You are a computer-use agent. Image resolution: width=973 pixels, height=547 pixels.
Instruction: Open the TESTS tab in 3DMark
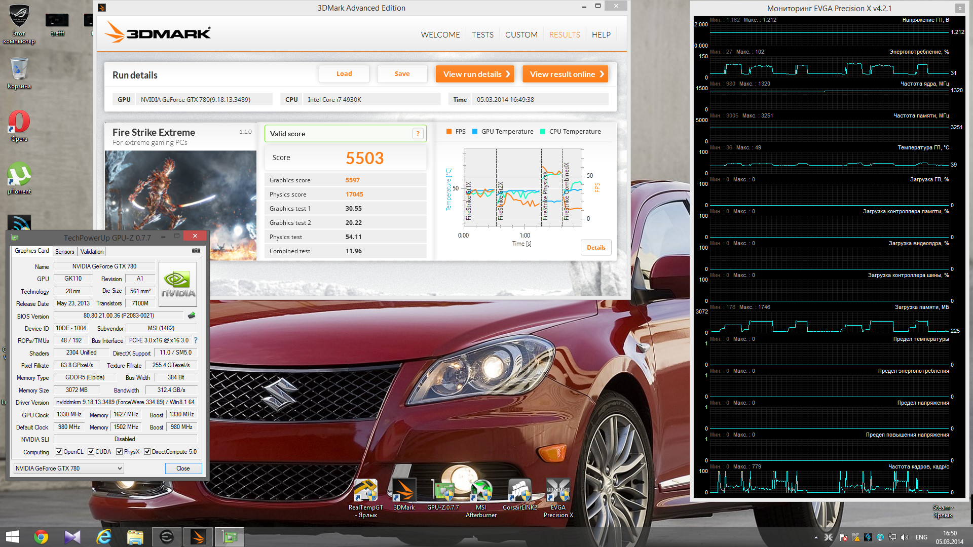(x=482, y=35)
